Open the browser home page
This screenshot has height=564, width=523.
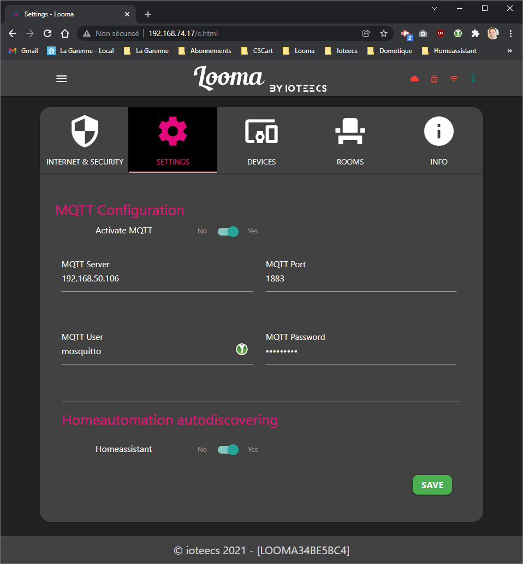(65, 33)
